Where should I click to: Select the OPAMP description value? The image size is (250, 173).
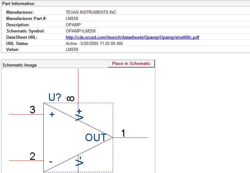tap(73, 25)
